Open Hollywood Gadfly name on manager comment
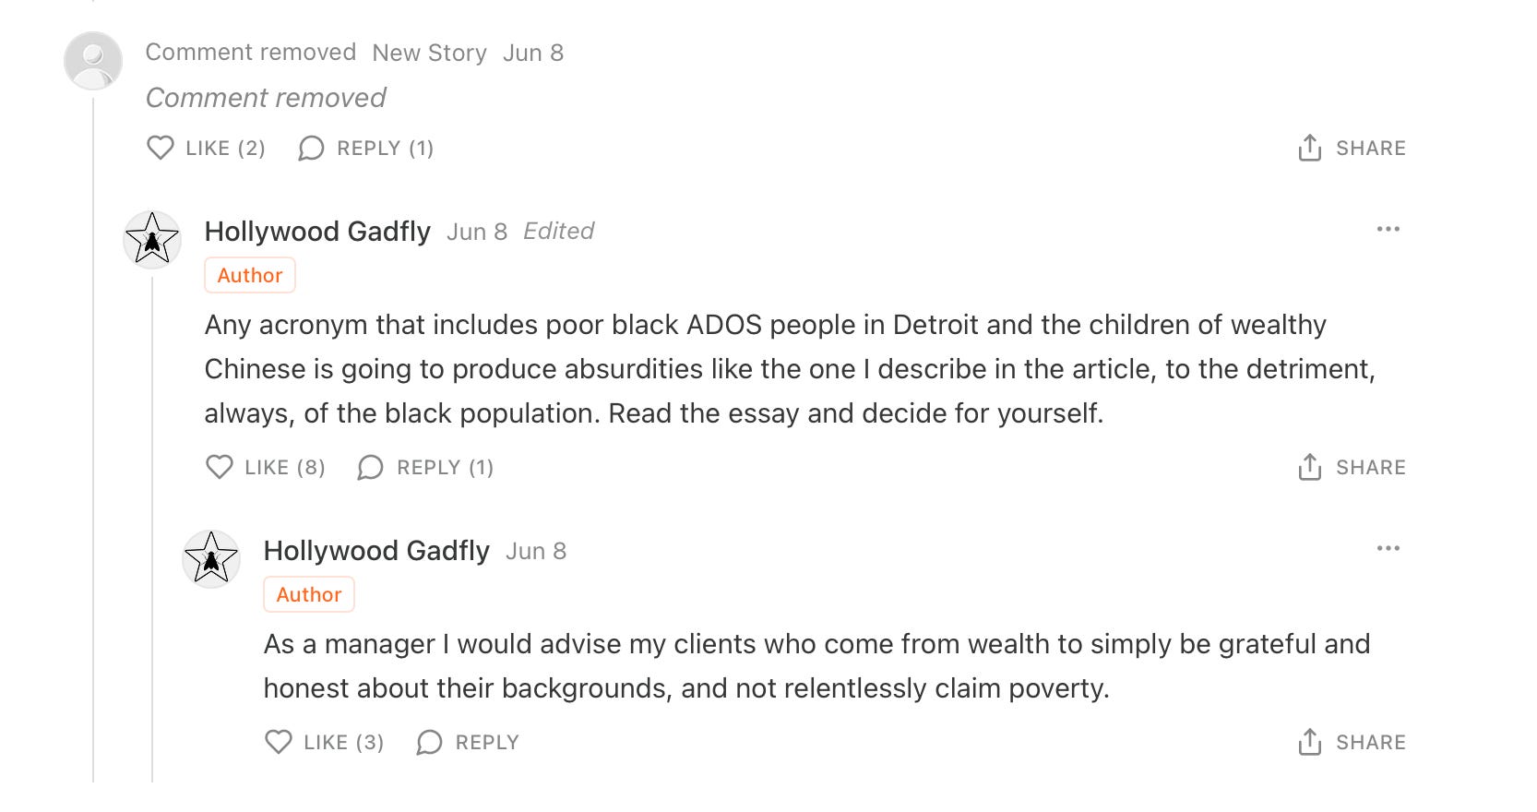The width and height of the screenshot is (1537, 812). [x=376, y=550]
